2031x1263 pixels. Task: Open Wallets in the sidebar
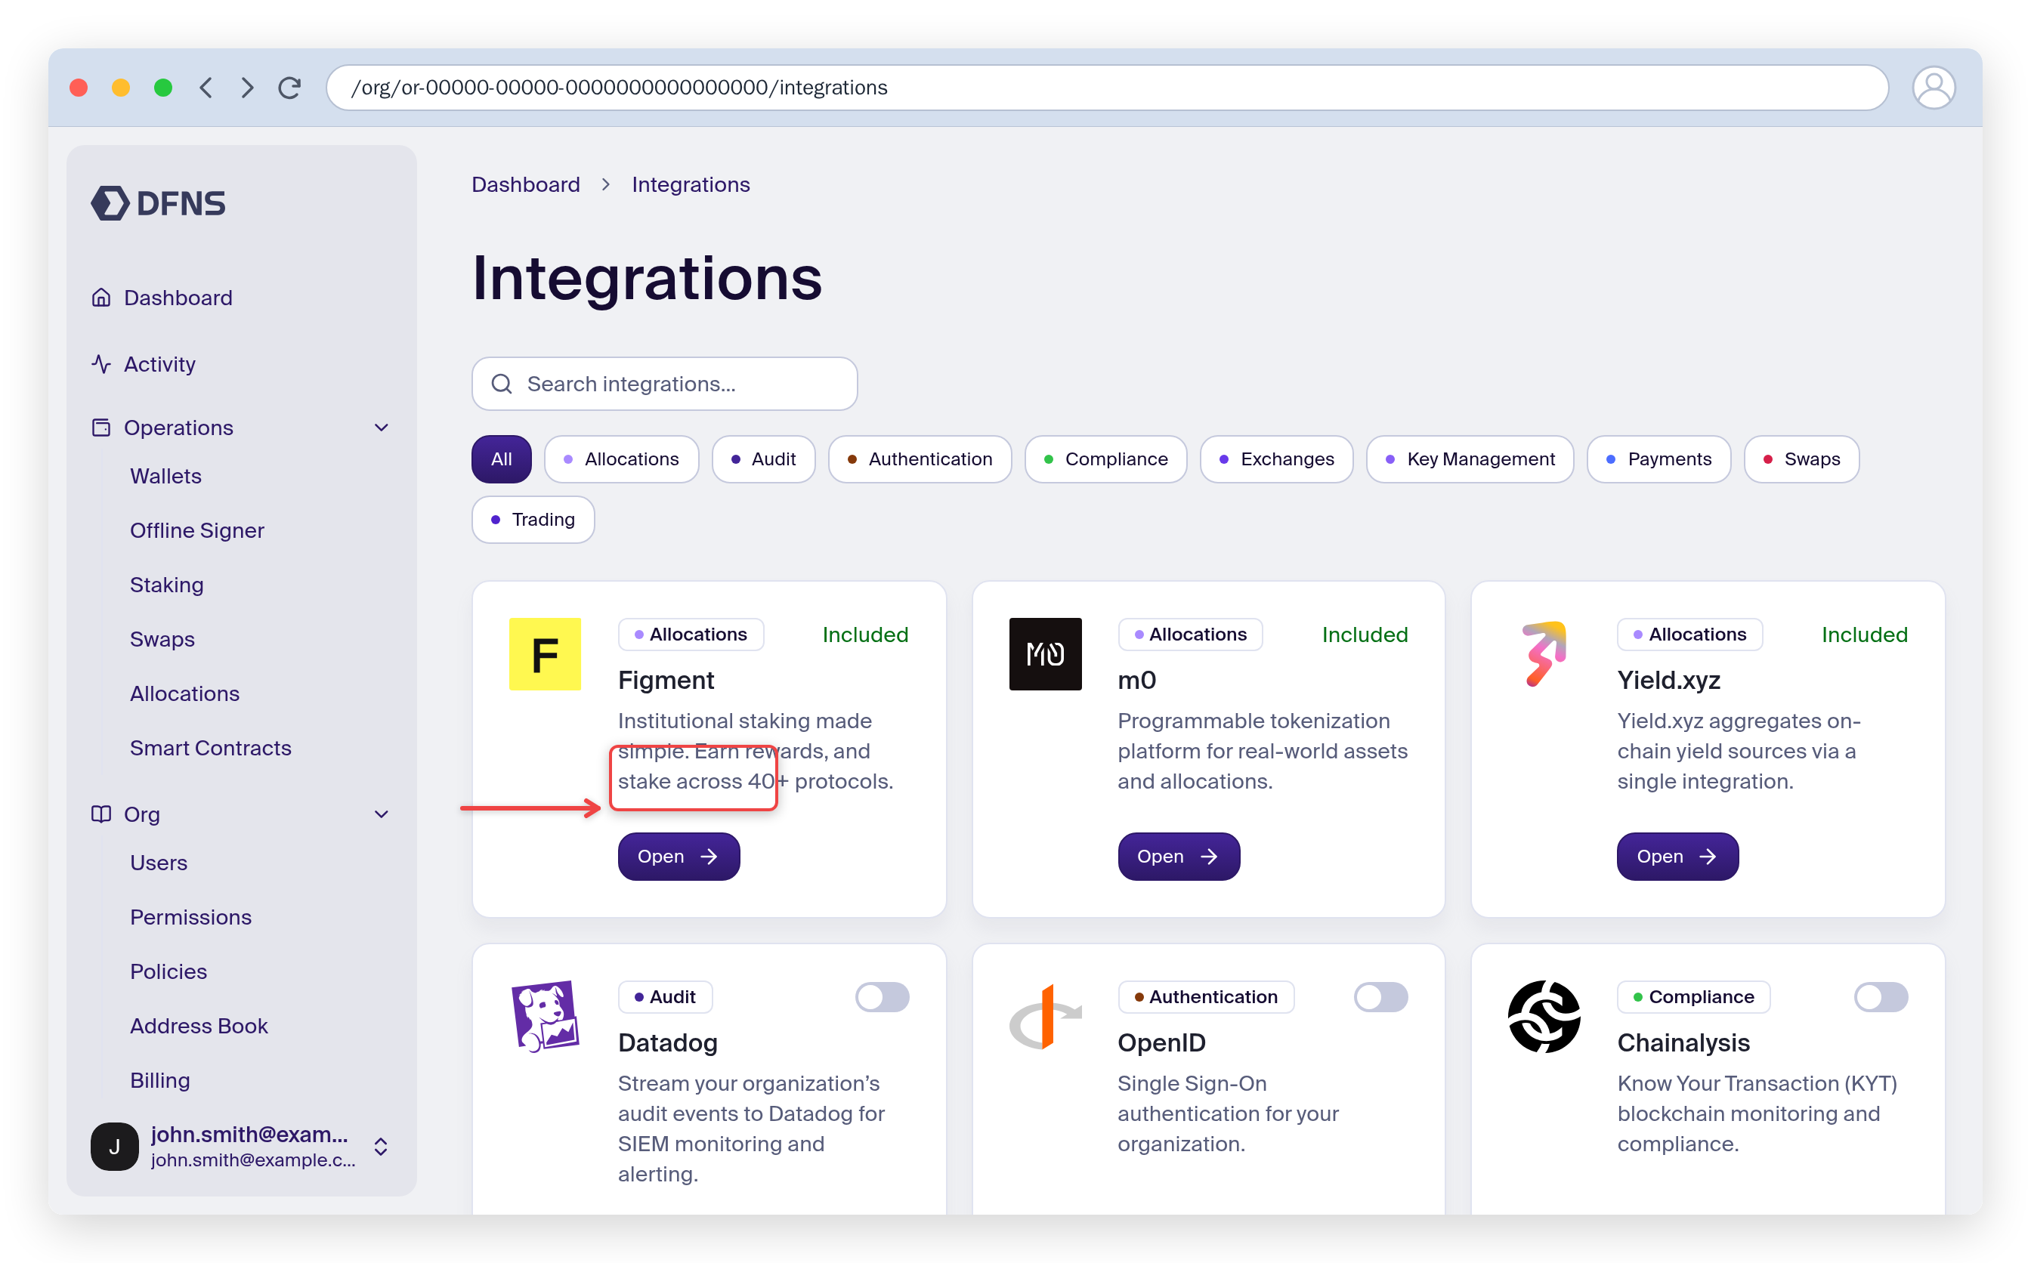(165, 476)
